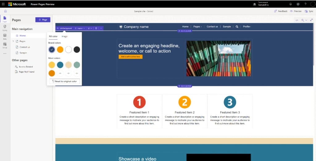Viewport: 316px width, 161px height.
Task: Expand the canvas with the full-screen arrow icon
Action: coord(311,20)
